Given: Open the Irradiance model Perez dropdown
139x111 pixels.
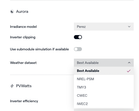Looking at the screenshot, I should point(104,27).
